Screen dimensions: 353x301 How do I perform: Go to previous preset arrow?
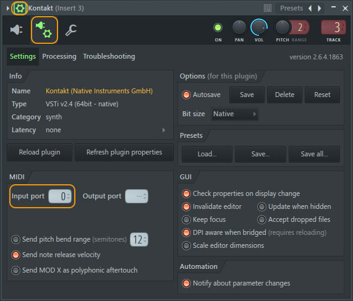click(310, 8)
